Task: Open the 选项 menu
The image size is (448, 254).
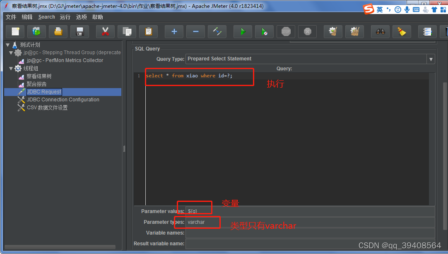Action: tap(81, 17)
